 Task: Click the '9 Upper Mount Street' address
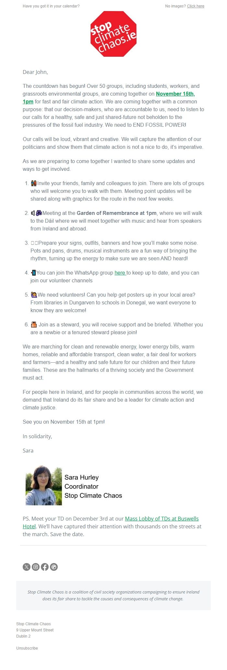[35, 630]
